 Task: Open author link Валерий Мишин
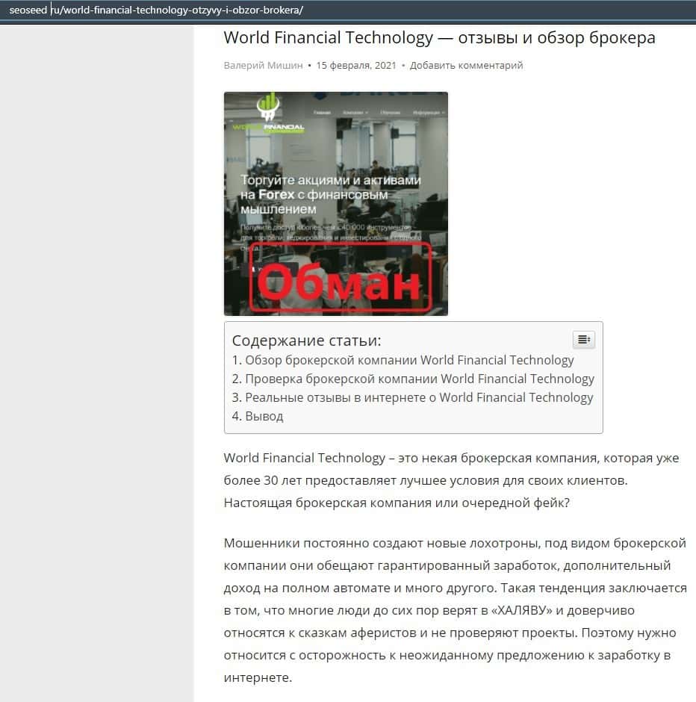tap(263, 66)
